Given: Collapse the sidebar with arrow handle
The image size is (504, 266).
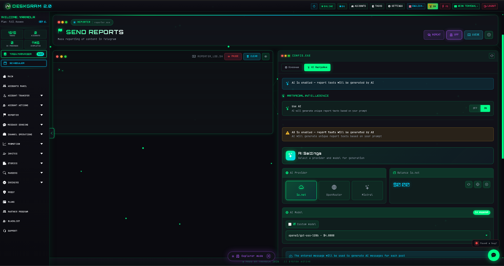Looking at the screenshot, I should click(52, 133).
